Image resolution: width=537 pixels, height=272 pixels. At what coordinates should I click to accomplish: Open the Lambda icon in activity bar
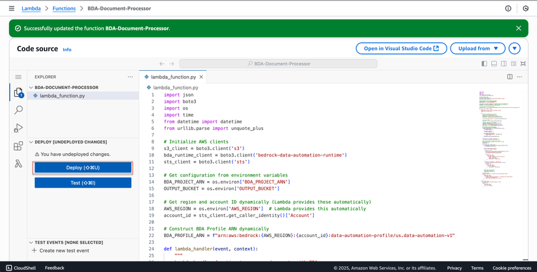pyautogui.click(x=18, y=164)
